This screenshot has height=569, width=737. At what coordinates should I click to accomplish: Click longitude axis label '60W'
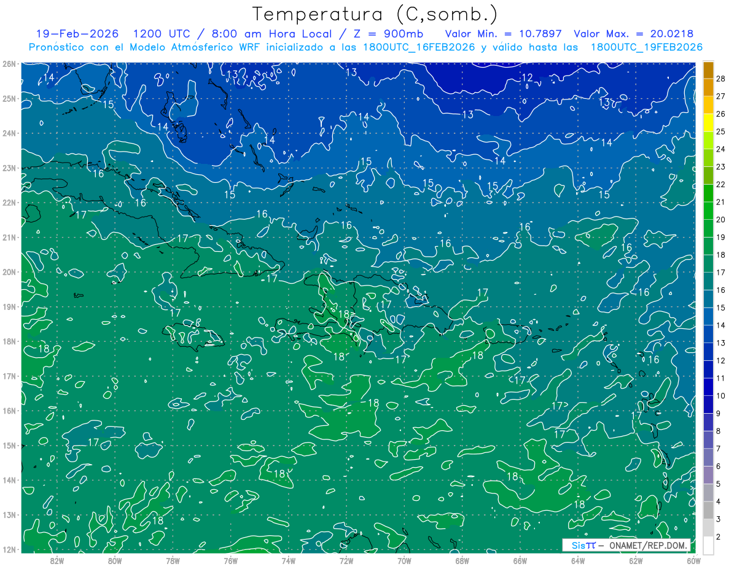click(x=693, y=560)
